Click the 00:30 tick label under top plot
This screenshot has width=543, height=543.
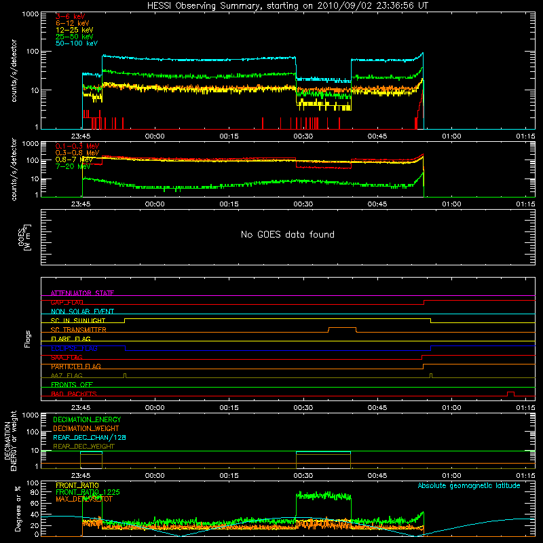(x=303, y=136)
